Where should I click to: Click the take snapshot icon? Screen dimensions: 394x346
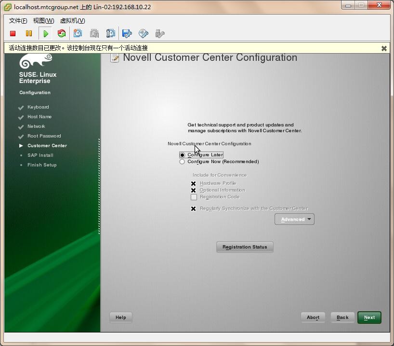point(78,33)
